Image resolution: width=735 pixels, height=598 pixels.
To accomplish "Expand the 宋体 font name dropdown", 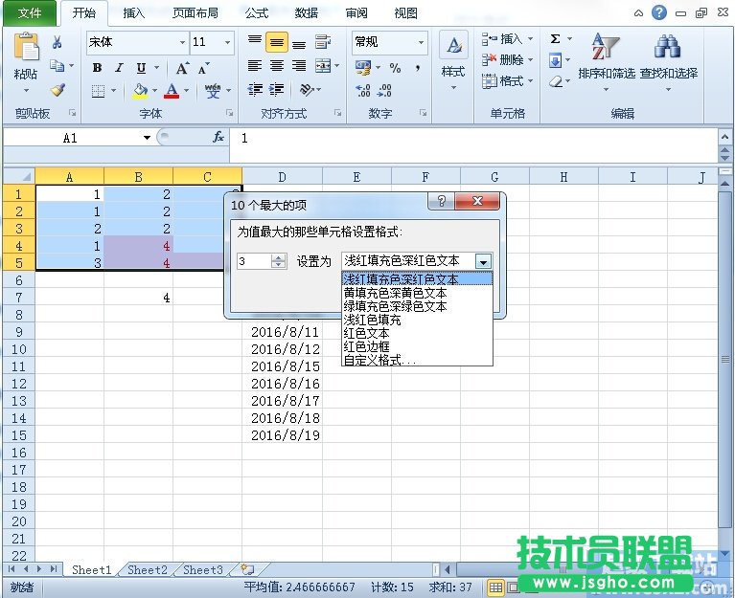I will click(x=182, y=43).
